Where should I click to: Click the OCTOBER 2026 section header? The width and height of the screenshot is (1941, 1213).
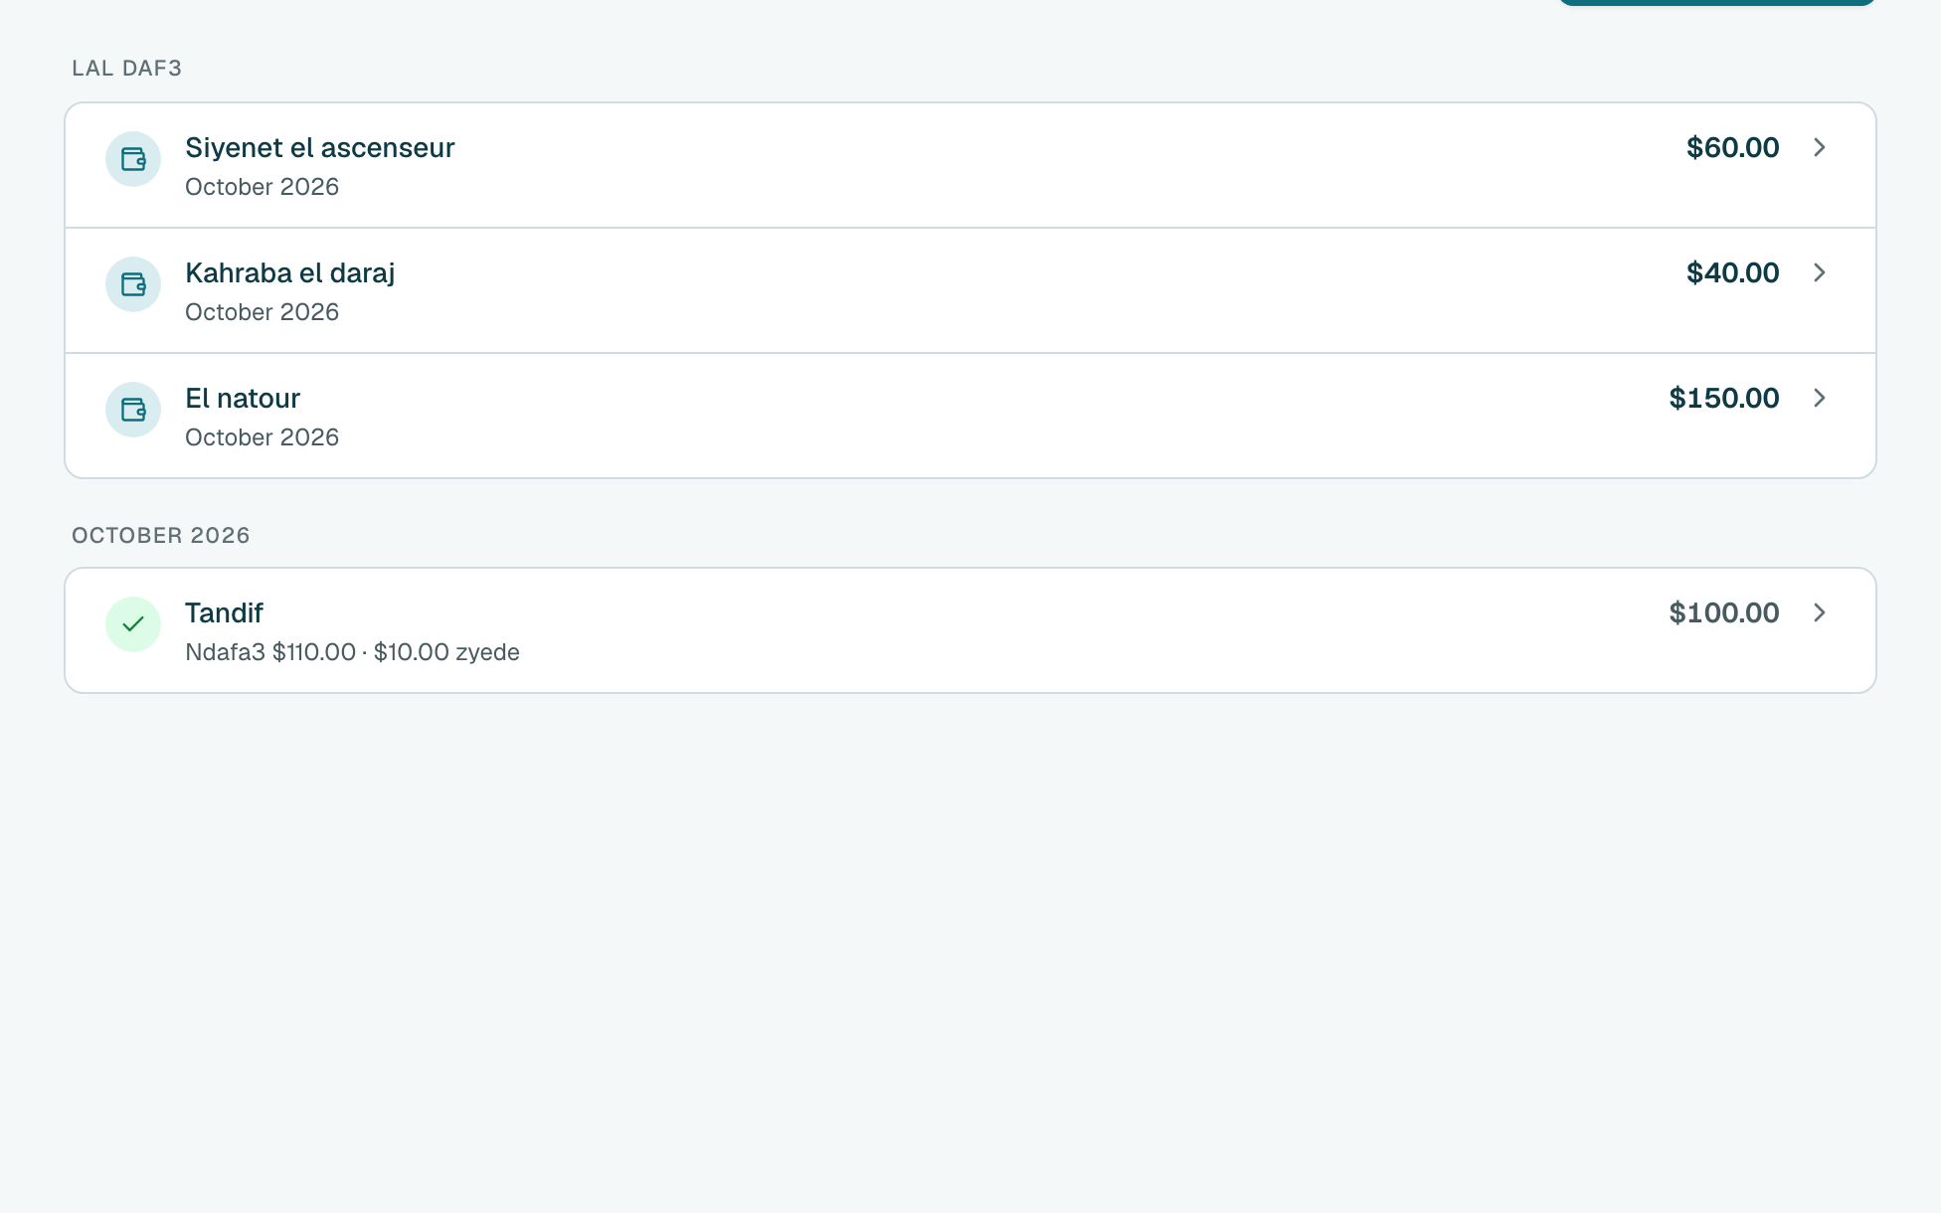tap(160, 535)
